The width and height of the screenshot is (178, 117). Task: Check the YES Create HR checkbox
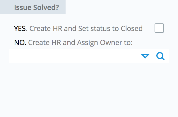(159, 28)
